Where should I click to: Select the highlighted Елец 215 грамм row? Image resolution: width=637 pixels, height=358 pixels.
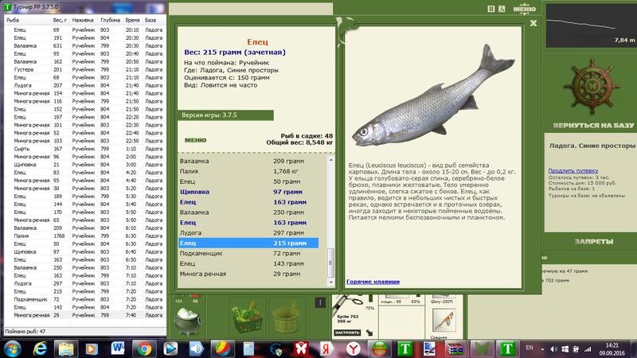click(x=248, y=243)
